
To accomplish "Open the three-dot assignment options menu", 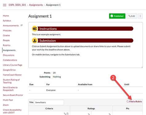I will point(140,16).
